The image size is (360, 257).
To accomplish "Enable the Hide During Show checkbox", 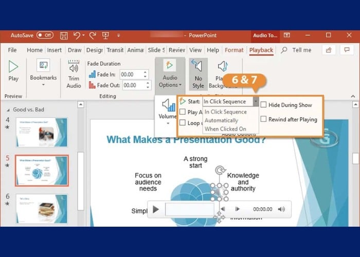I will (264, 105).
